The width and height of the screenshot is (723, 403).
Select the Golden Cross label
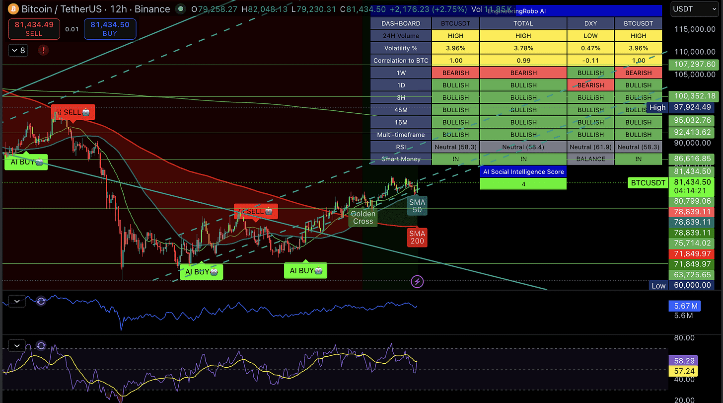coord(363,218)
